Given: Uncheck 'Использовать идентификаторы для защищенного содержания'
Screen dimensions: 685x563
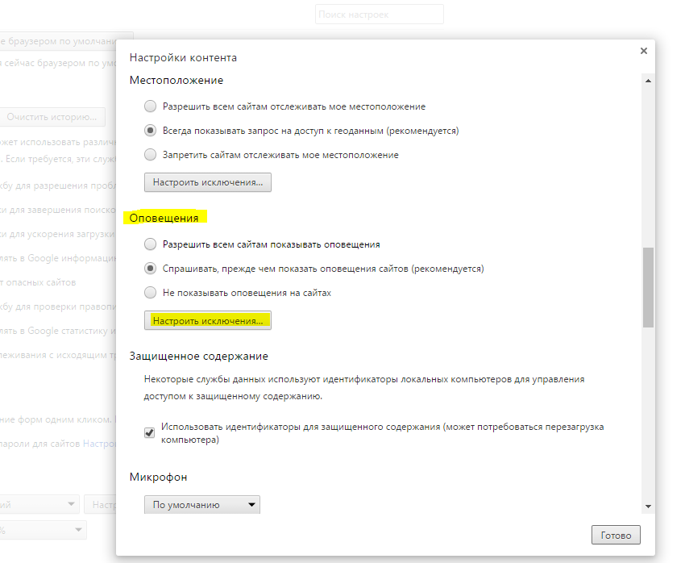Looking at the screenshot, I should pyautogui.click(x=149, y=433).
